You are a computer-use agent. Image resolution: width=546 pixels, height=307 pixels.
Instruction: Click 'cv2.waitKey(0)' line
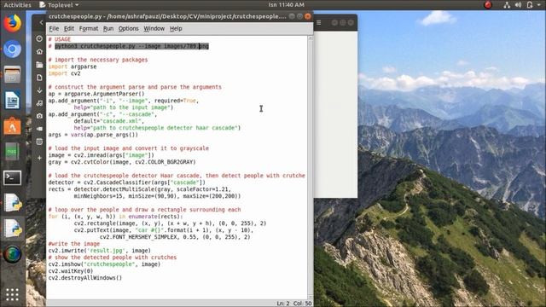click(71, 271)
